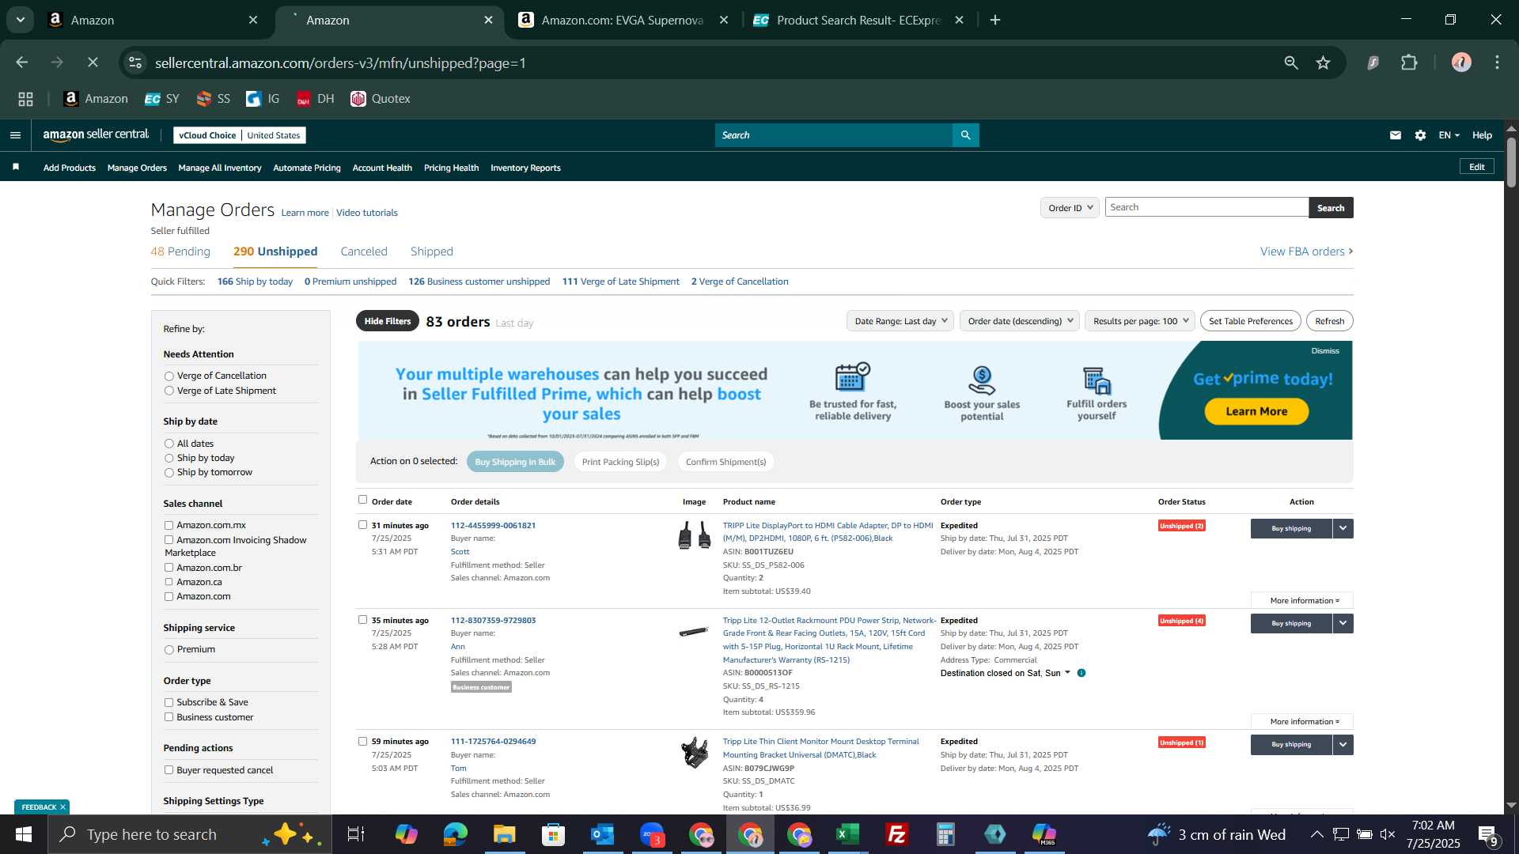Click the Refresh button

pyautogui.click(x=1329, y=321)
